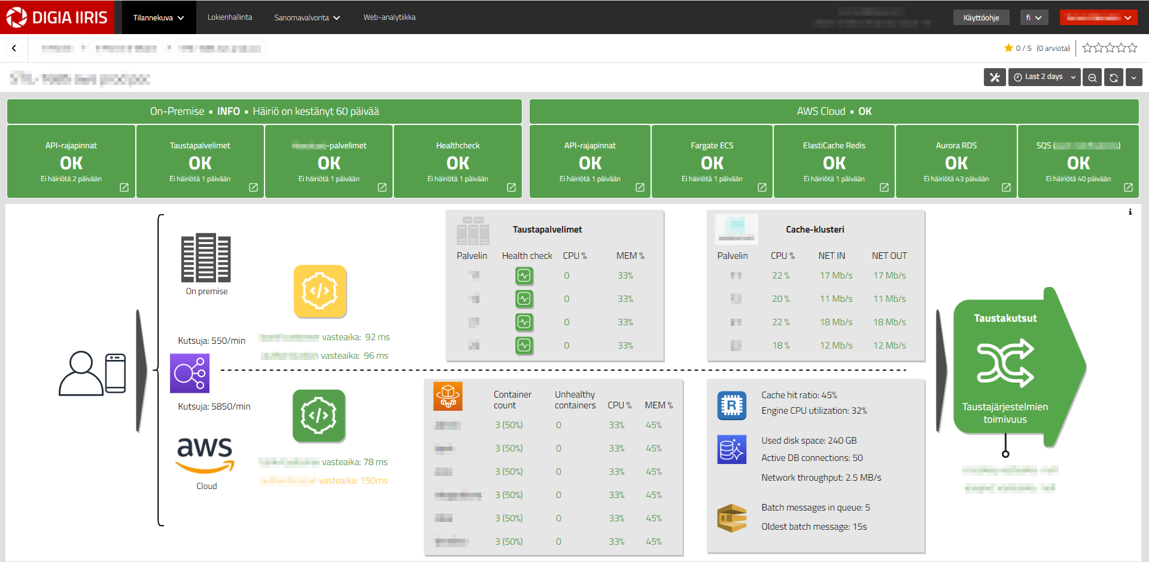
Task: Click the yellow API gateway icon
Action: pos(320,291)
